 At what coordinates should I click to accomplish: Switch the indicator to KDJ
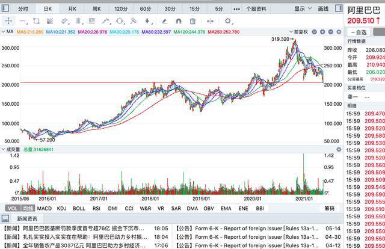point(61,209)
